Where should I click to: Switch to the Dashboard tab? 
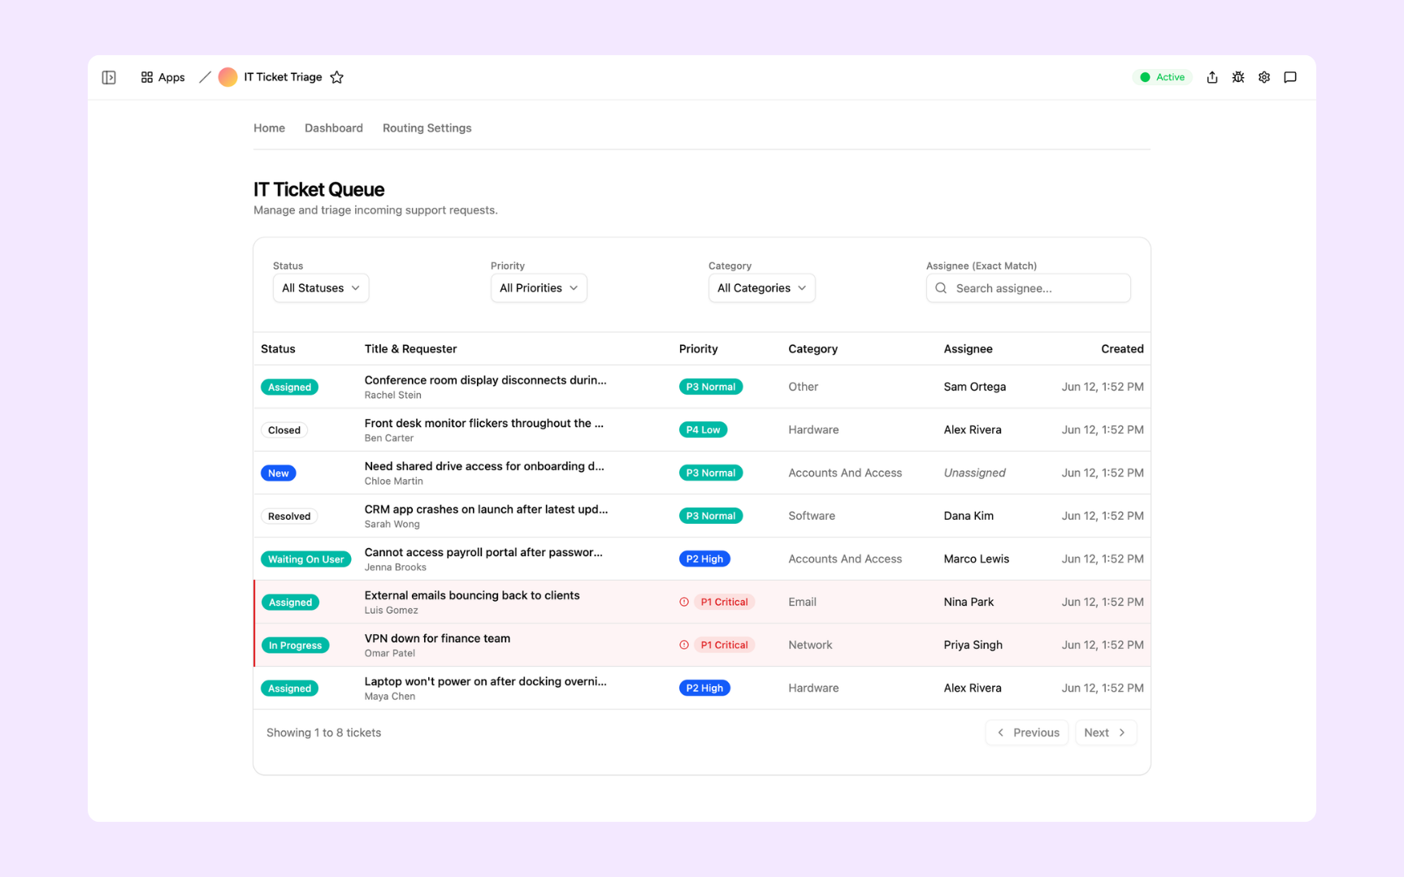click(x=334, y=128)
